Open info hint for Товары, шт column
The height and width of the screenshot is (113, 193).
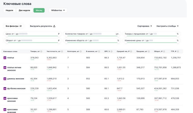[41, 51]
